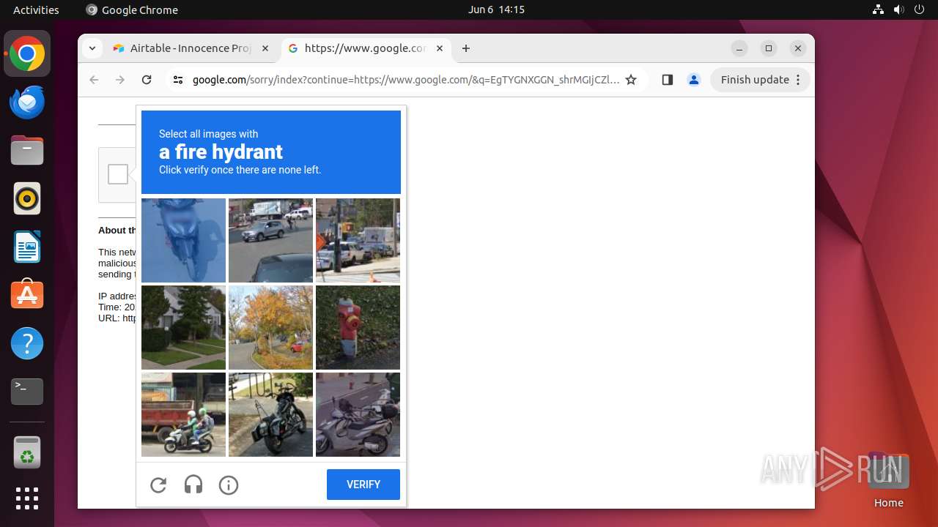Open the tab search dropdown
938x527 pixels.
tap(92, 48)
